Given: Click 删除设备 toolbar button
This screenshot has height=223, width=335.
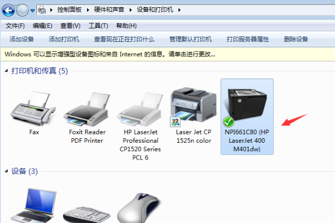Looking at the screenshot, I should [x=296, y=39].
